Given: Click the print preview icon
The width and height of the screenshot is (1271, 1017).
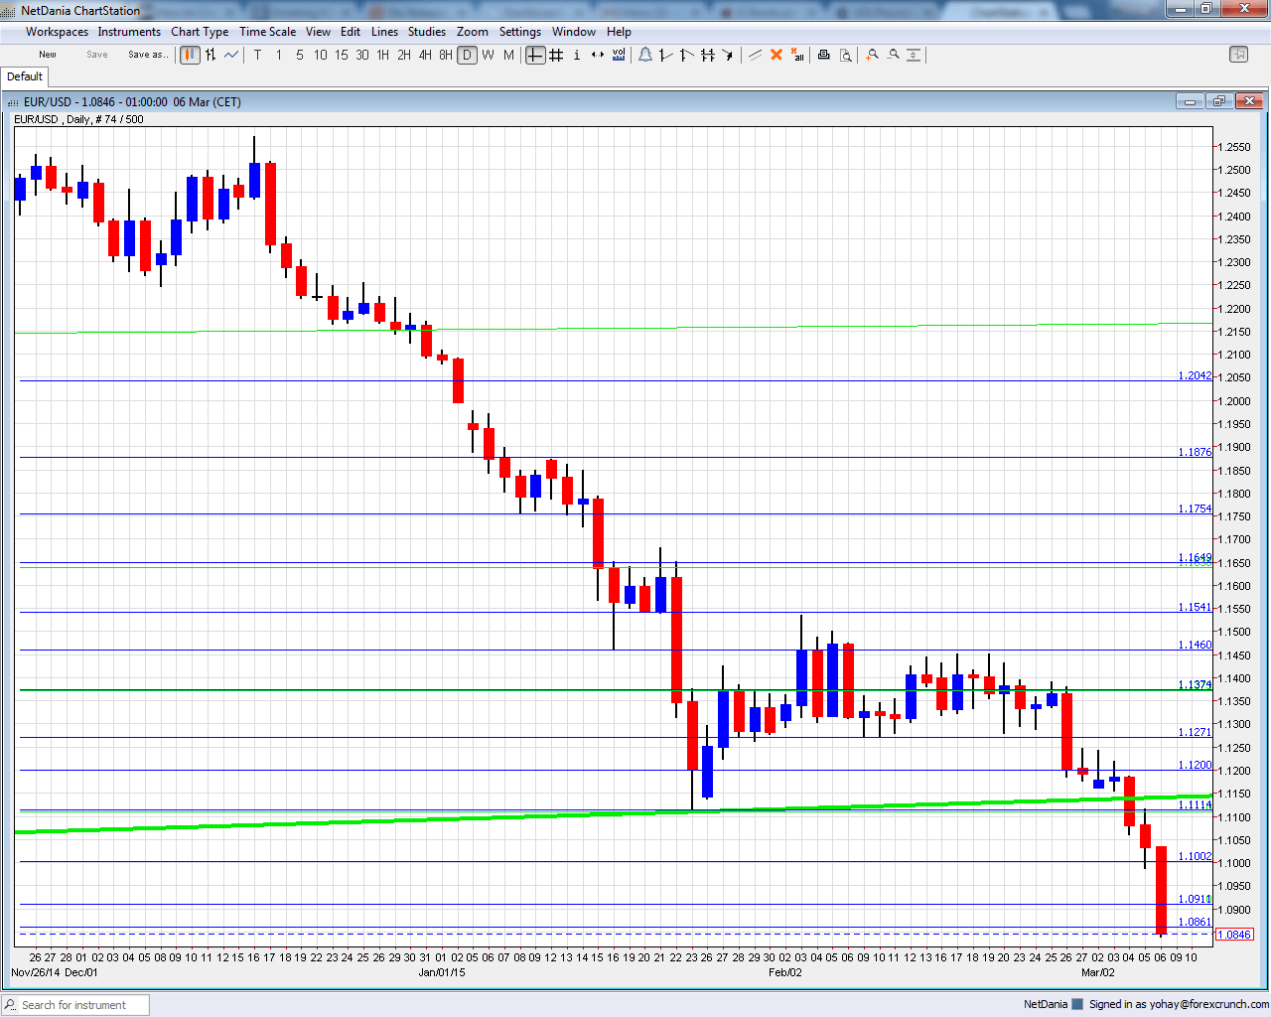Looking at the screenshot, I should [x=845, y=55].
